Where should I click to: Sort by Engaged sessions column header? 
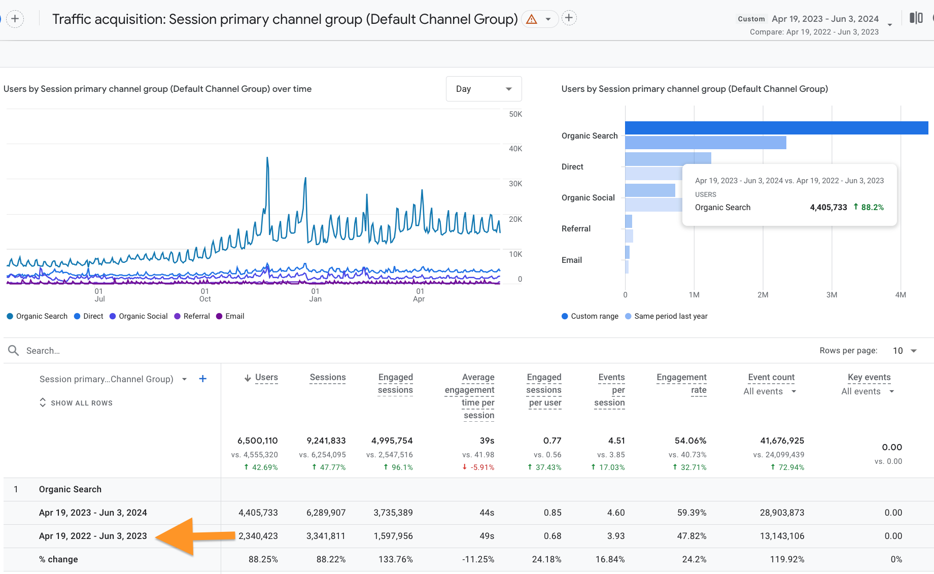tap(395, 384)
